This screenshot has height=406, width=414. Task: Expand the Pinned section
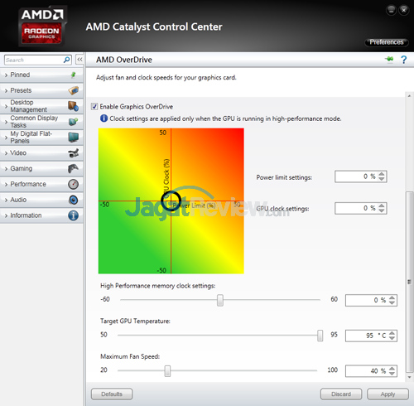tap(41, 75)
